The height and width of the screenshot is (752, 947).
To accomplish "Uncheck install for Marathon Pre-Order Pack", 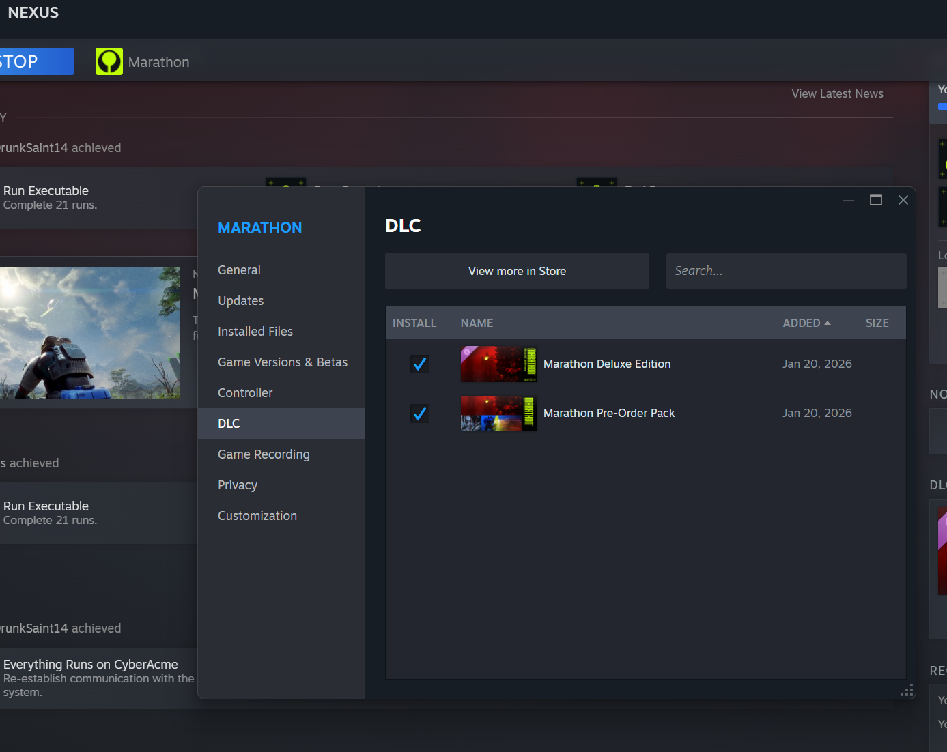I will (x=420, y=414).
